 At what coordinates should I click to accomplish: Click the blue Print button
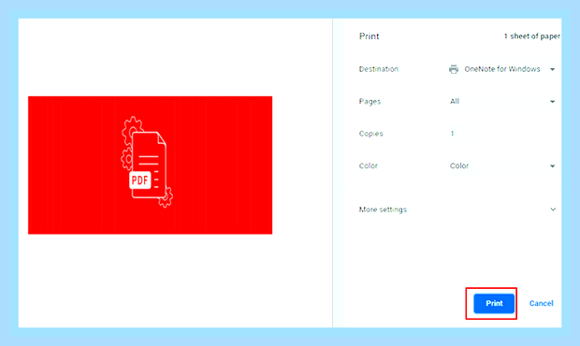[x=494, y=304]
